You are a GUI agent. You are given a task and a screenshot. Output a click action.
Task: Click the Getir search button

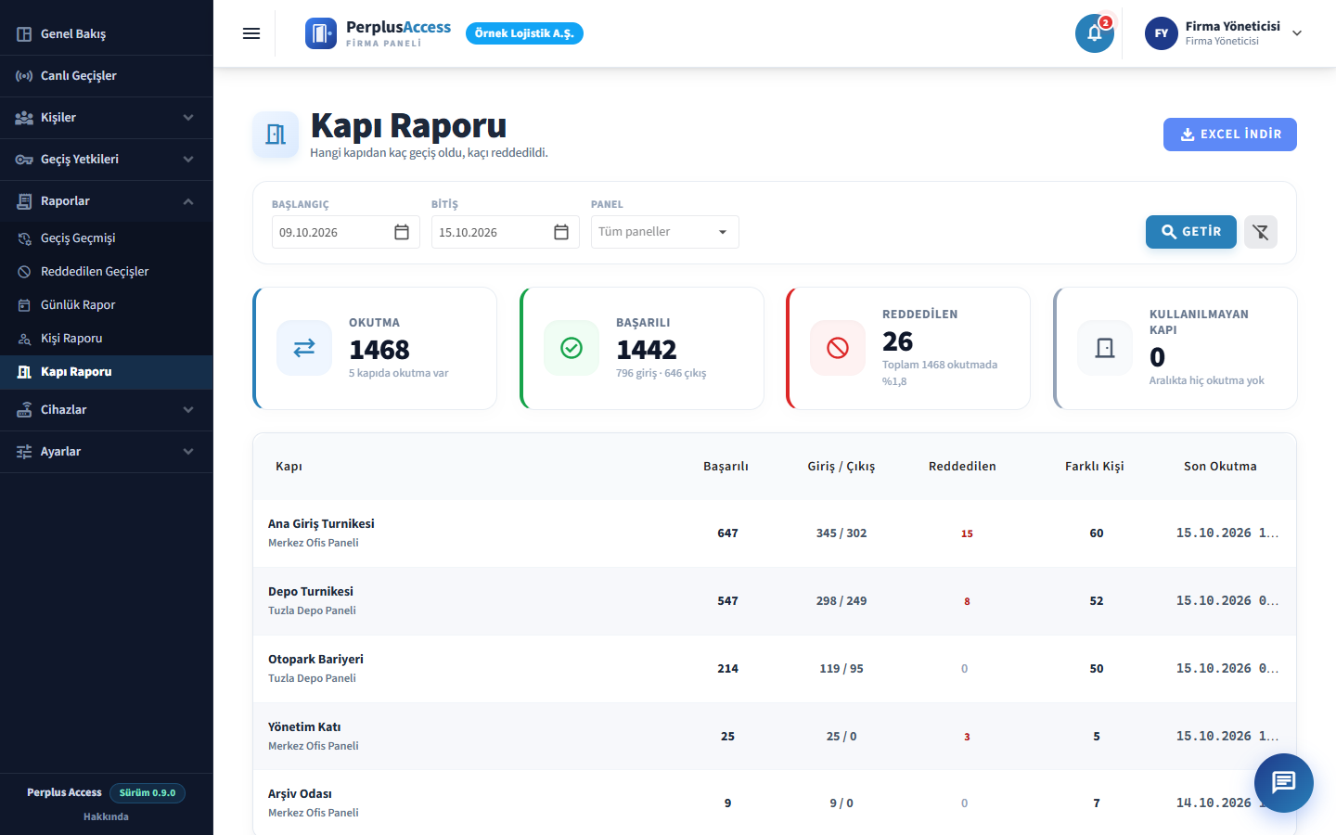pyautogui.click(x=1191, y=232)
